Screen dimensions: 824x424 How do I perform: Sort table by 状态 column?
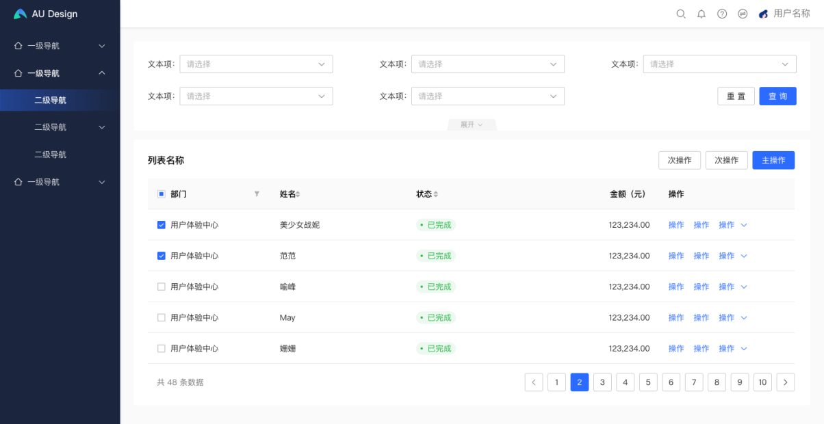435,194
